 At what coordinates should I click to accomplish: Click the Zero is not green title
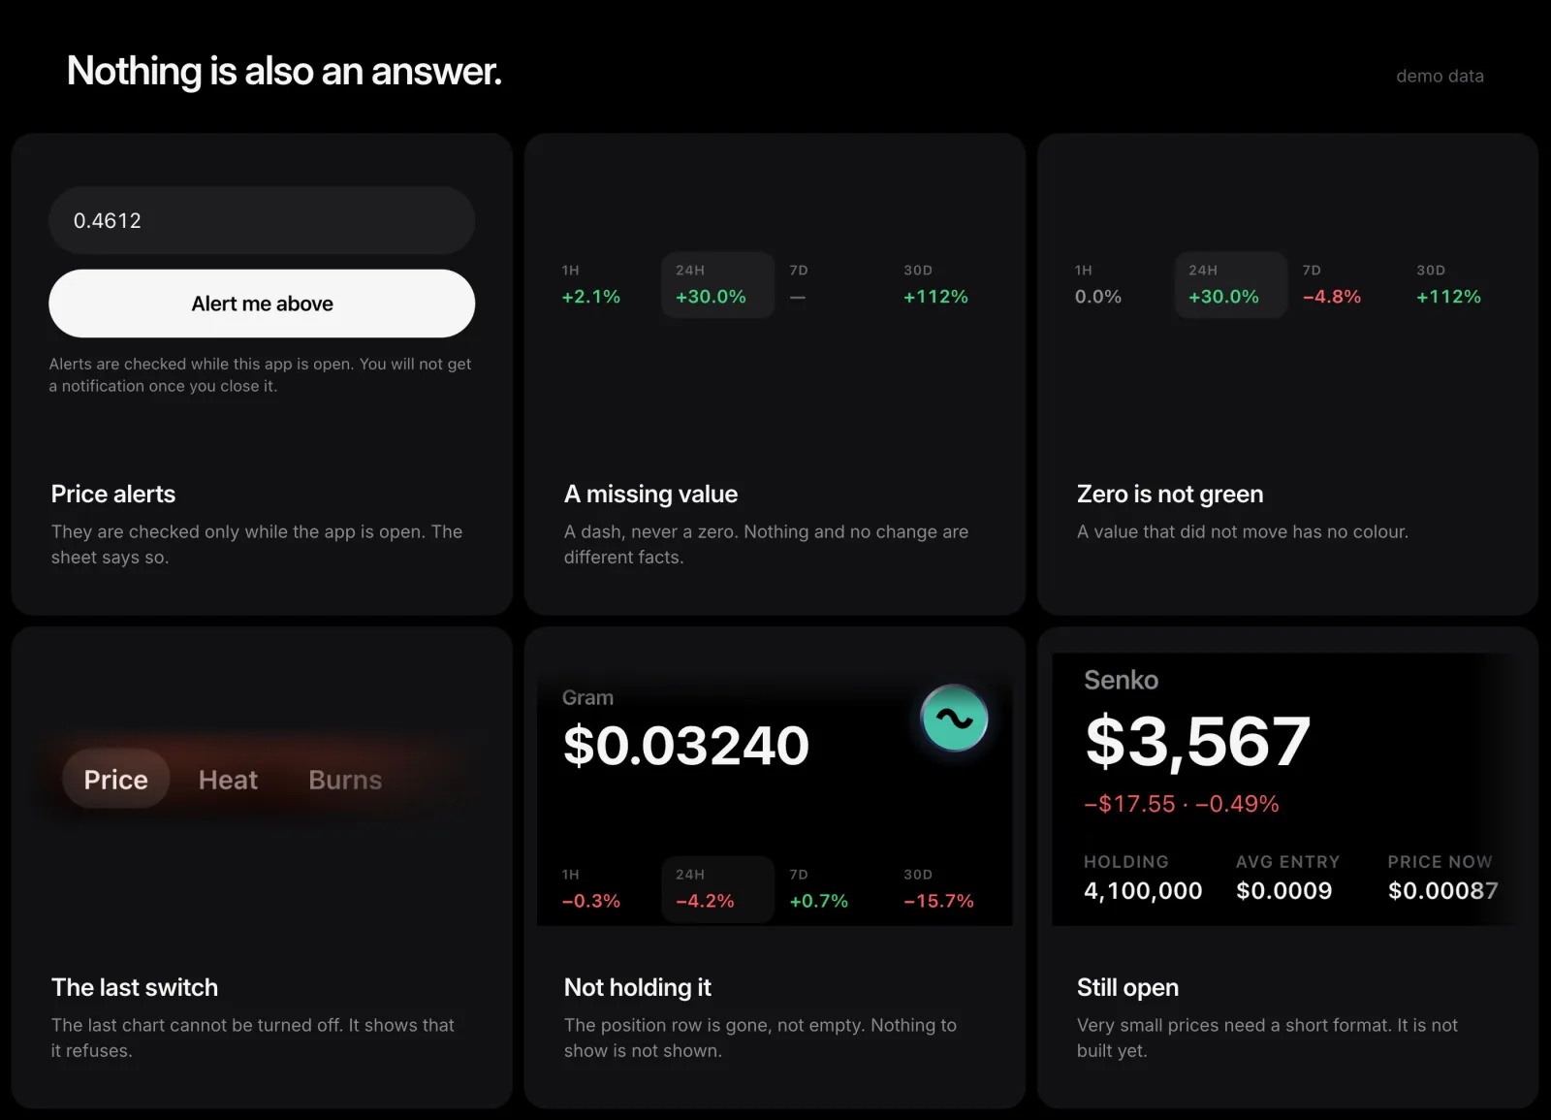tap(1170, 494)
